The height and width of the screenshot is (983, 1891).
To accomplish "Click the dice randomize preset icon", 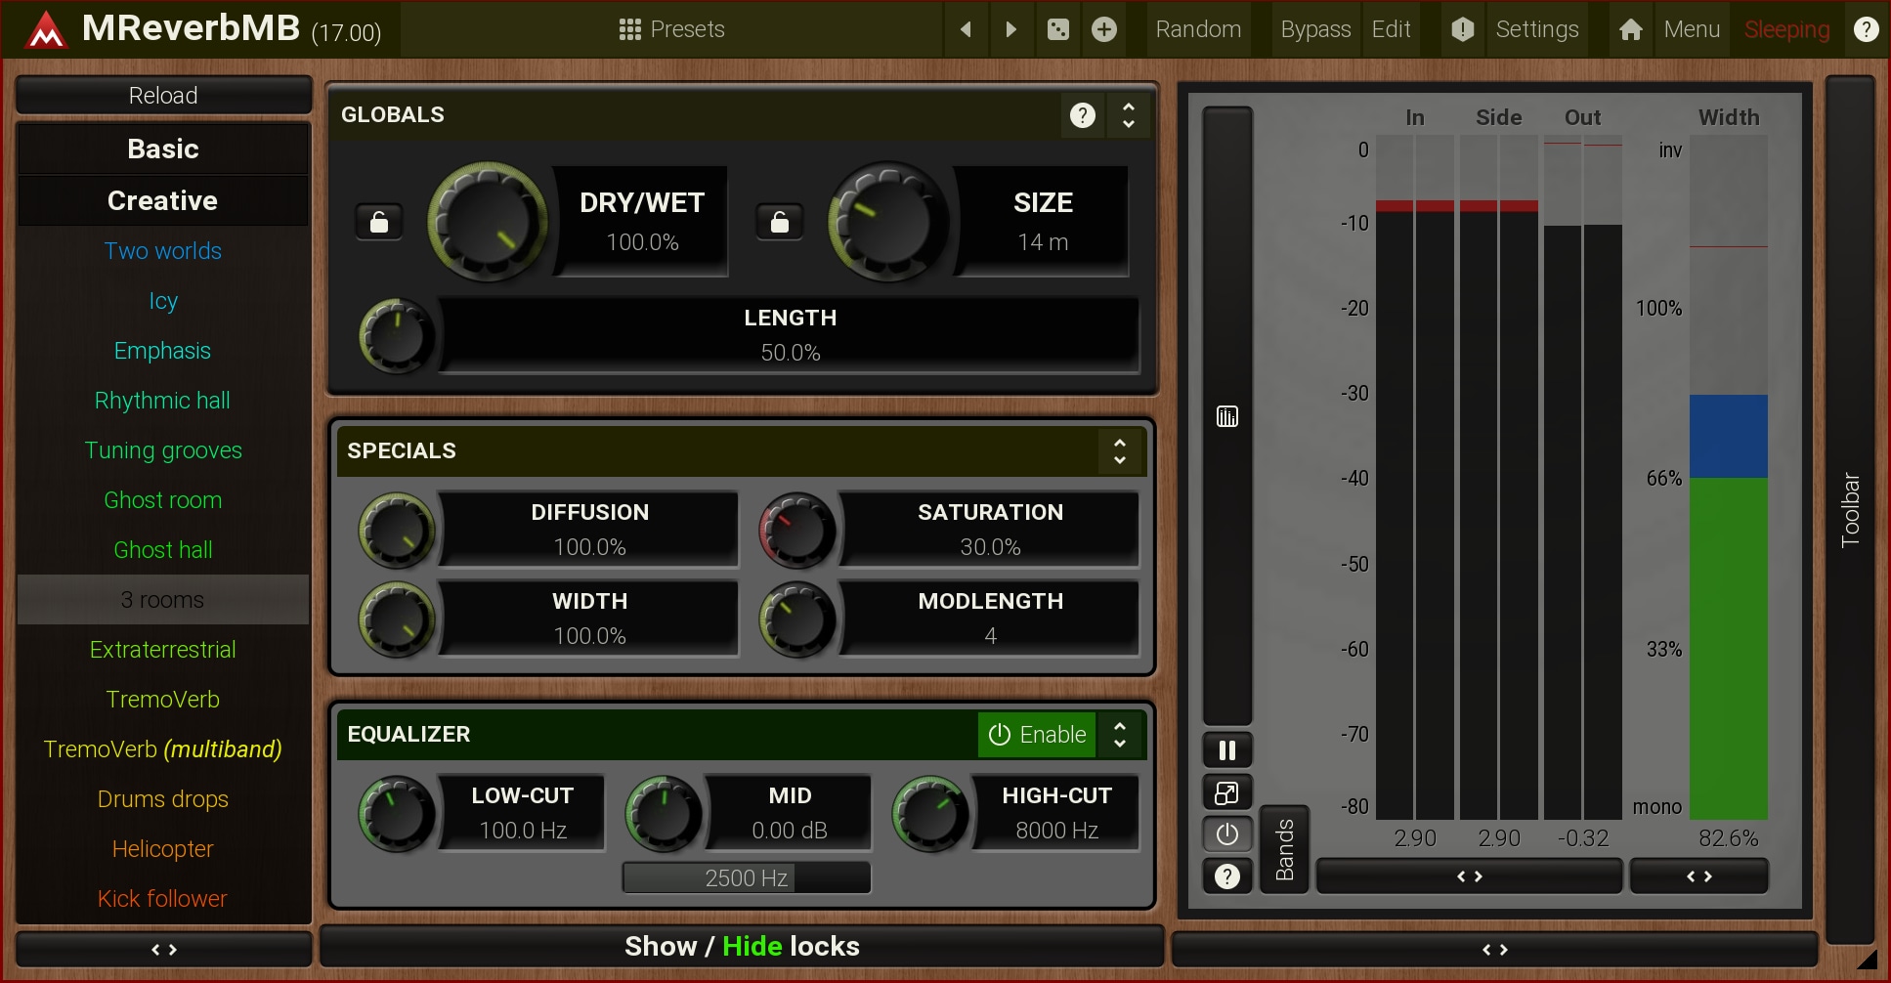I will coord(1058,29).
